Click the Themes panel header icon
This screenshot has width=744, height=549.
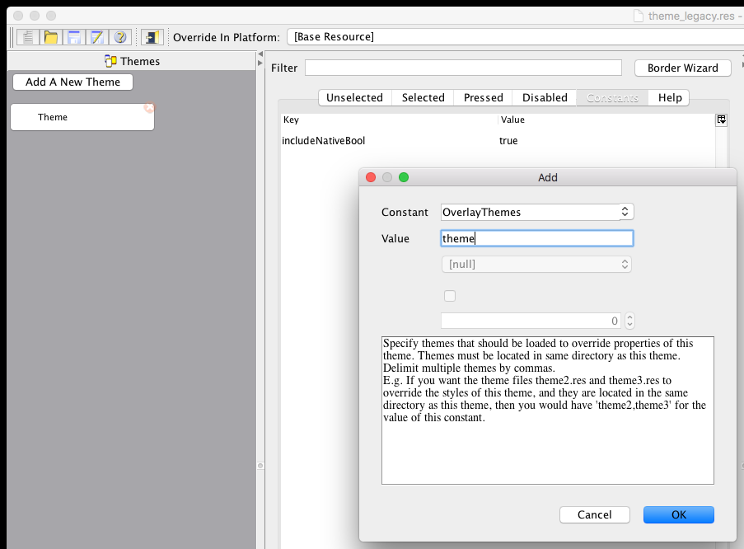[110, 60]
